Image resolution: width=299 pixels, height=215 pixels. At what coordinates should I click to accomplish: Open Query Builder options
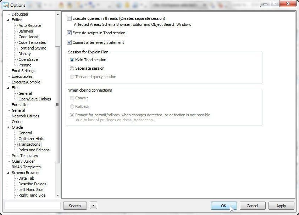[x=23, y=161]
